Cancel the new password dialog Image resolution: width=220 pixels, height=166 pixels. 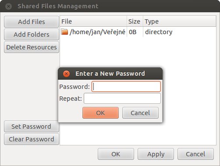click(140, 113)
